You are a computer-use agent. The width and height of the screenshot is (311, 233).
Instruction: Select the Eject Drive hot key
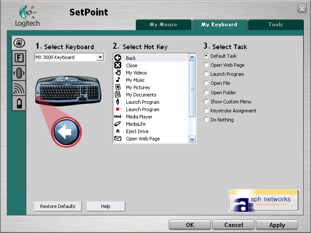(x=137, y=131)
